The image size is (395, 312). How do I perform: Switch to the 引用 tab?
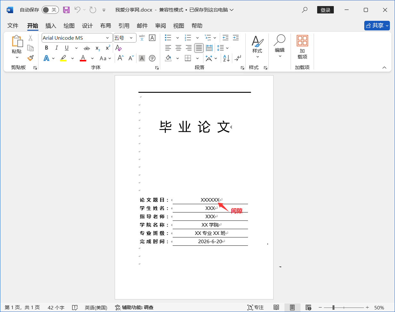tap(124, 26)
